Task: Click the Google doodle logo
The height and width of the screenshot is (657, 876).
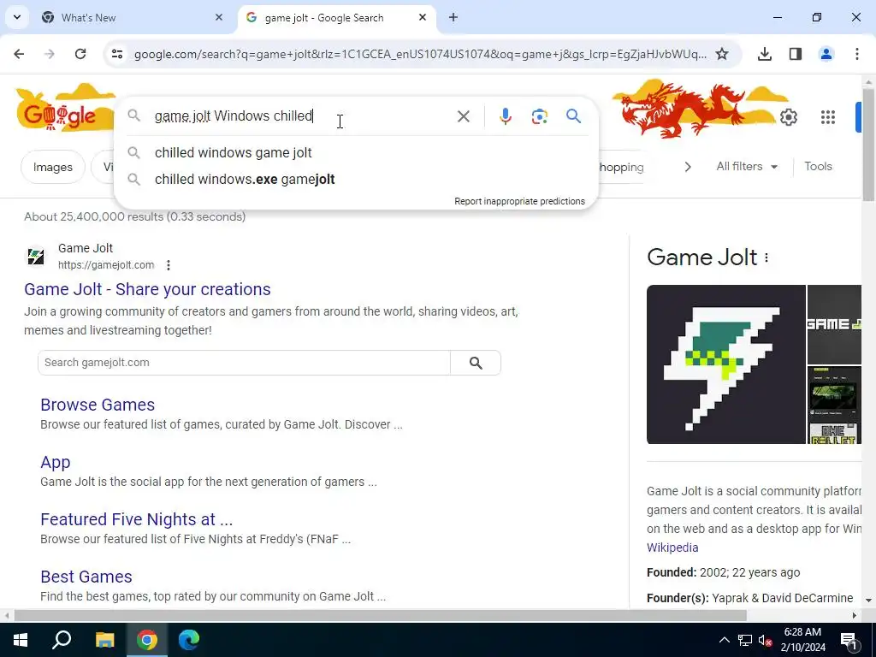Action: pyautogui.click(x=64, y=110)
